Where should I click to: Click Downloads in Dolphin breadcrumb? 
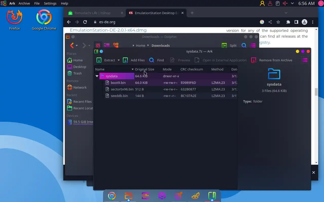coord(160,45)
